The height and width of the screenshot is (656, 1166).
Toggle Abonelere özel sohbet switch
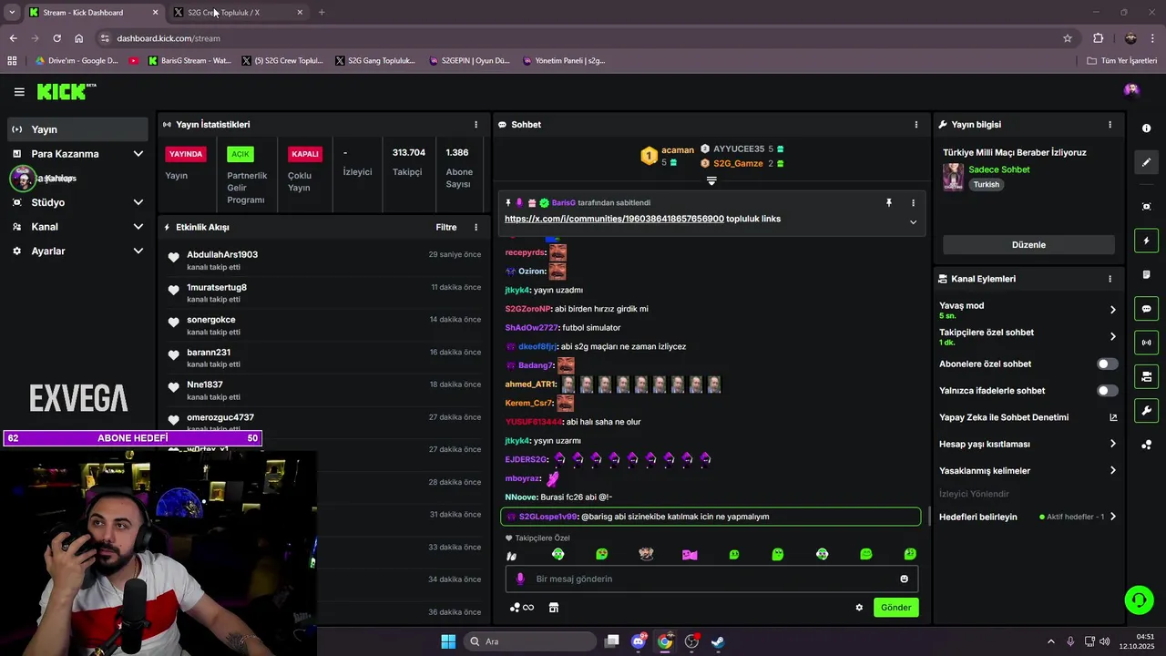tap(1107, 364)
